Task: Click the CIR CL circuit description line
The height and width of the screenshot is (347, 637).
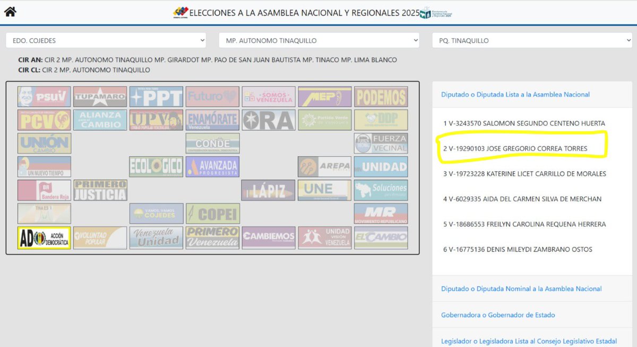Action: pos(84,70)
